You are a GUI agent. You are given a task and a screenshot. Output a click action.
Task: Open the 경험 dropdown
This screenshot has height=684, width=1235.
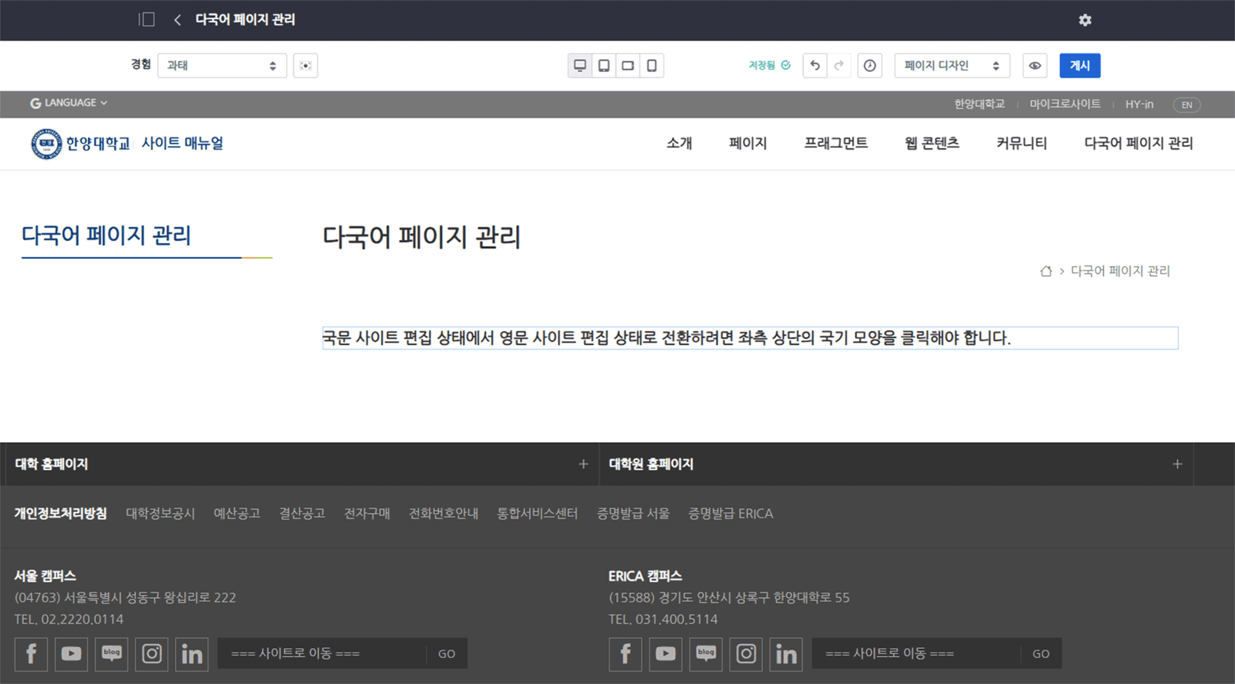(x=222, y=65)
